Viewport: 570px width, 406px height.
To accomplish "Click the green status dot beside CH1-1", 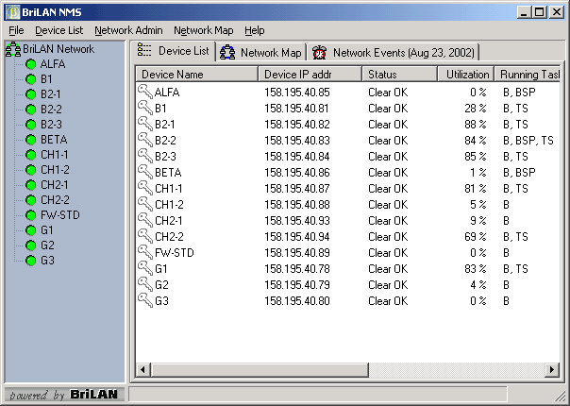I will 31,155.
